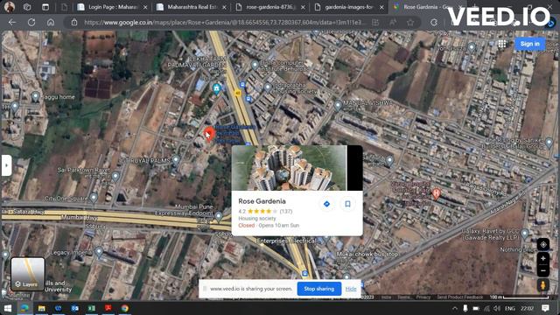Hide the screen sharing notification
This screenshot has width=560, height=315.
pyautogui.click(x=351, y=289)
